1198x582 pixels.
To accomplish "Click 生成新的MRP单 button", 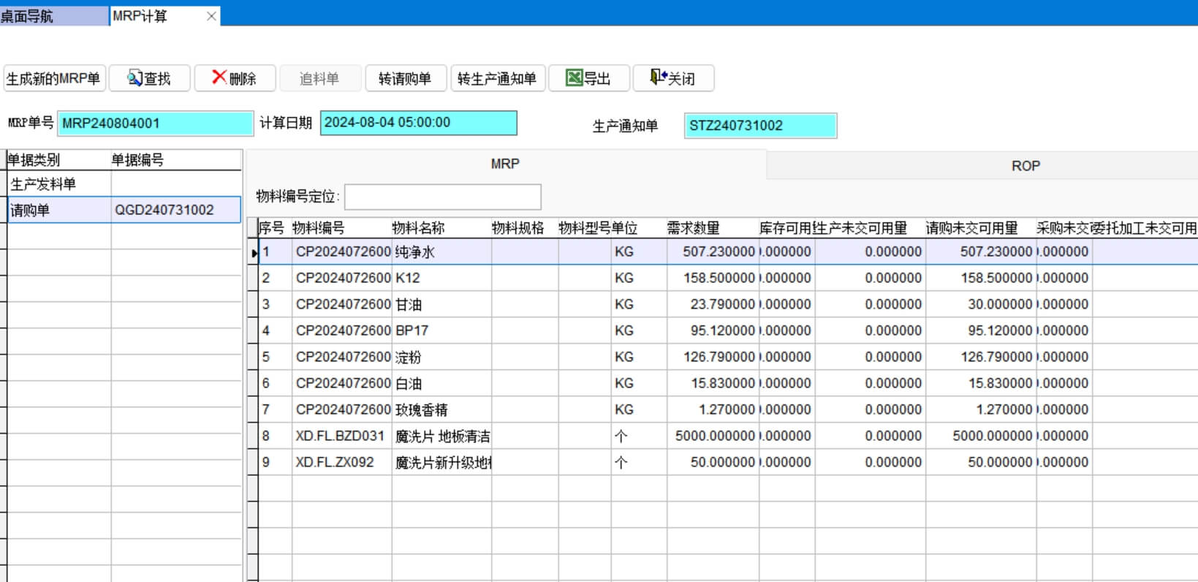I will pos(54,78).
